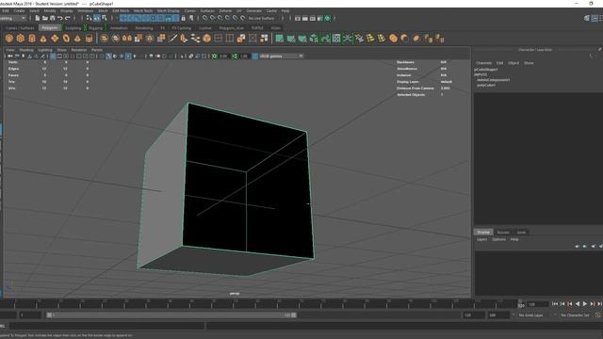Open the No Character Set dropdown
Screen dimensions: 603x339
click(x=575, y=315)
